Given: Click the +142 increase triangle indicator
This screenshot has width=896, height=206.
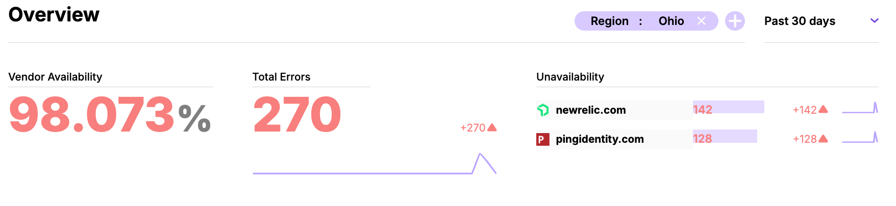Looking at the screenshot, I should click(x=823, y=109).
